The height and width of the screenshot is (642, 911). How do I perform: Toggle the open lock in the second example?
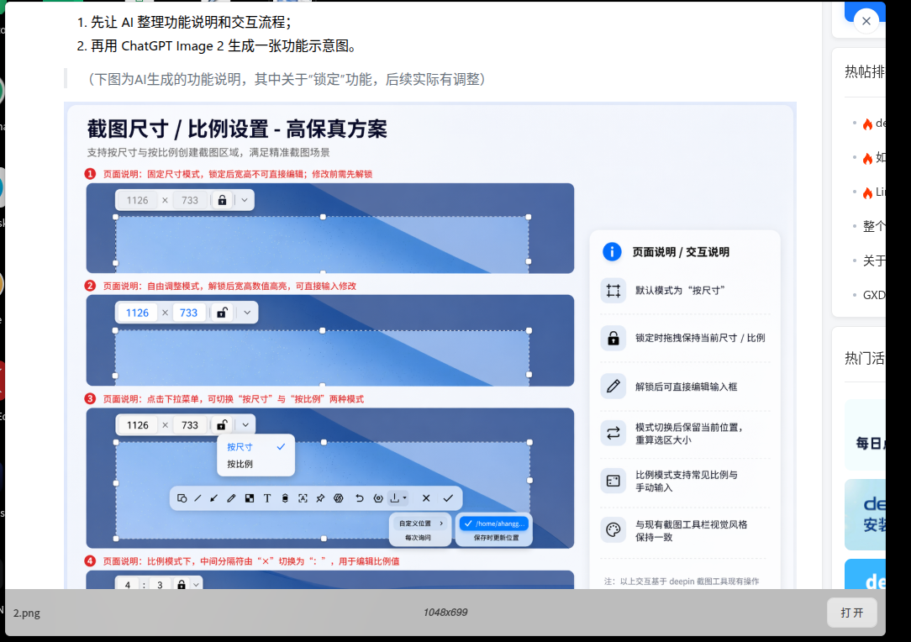point(221,313)
